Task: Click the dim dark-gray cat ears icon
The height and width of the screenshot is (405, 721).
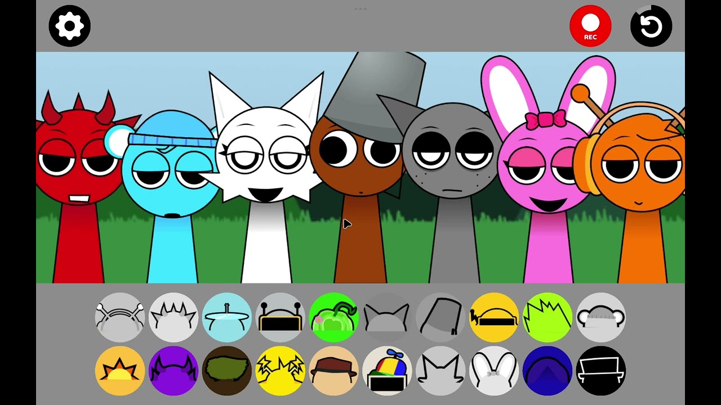Action: tap(387, 317)
